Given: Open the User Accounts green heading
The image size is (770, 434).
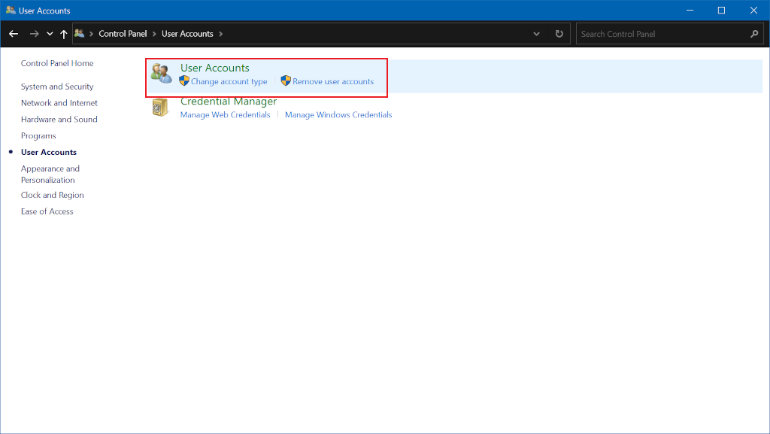Looking at the screenshot, I should point(214,68).
